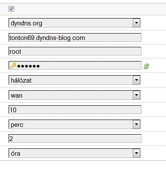
Task: Select the field containing value 10
Action: pos(75,110)
